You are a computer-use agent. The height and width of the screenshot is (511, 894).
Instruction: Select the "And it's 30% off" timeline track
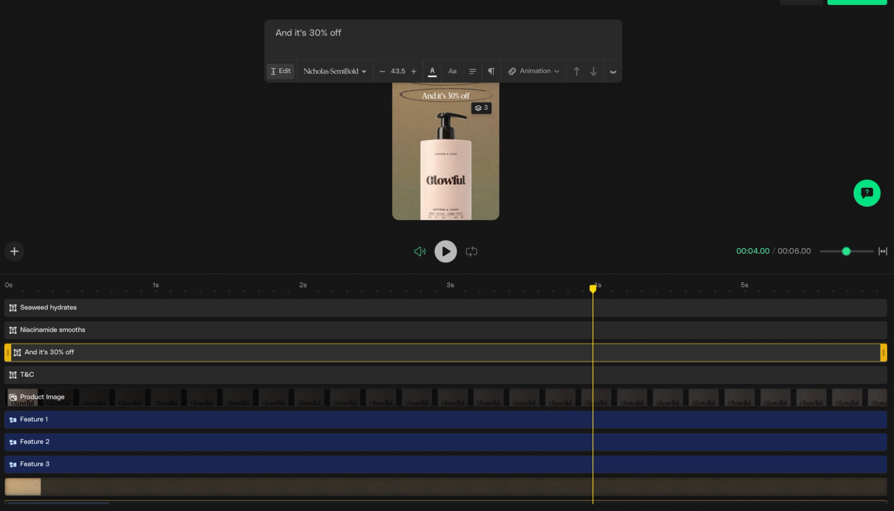[x=446, y=352]
